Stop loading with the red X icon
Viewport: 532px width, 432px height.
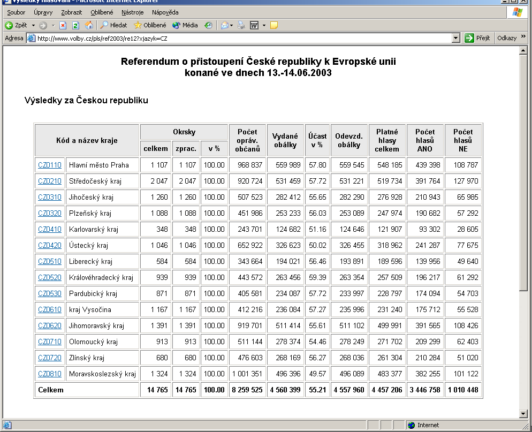[x=63, y=25]
